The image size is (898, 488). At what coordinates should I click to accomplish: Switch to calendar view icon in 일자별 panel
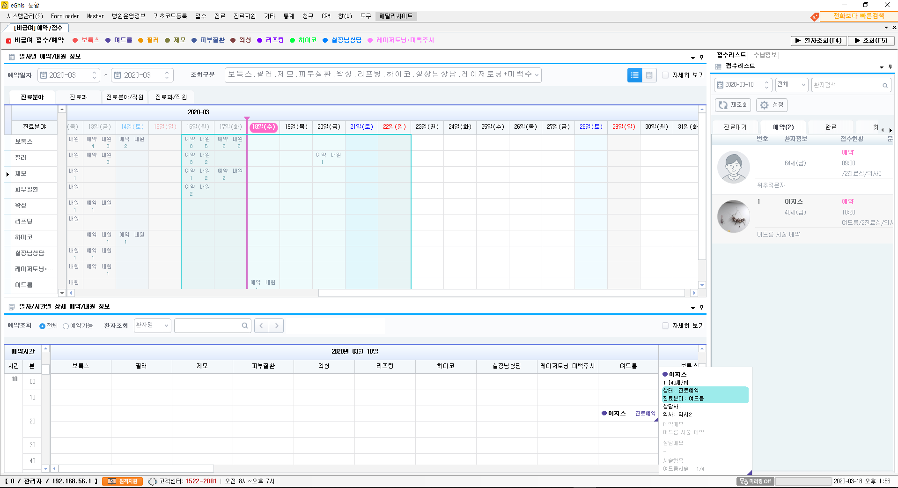649,75
